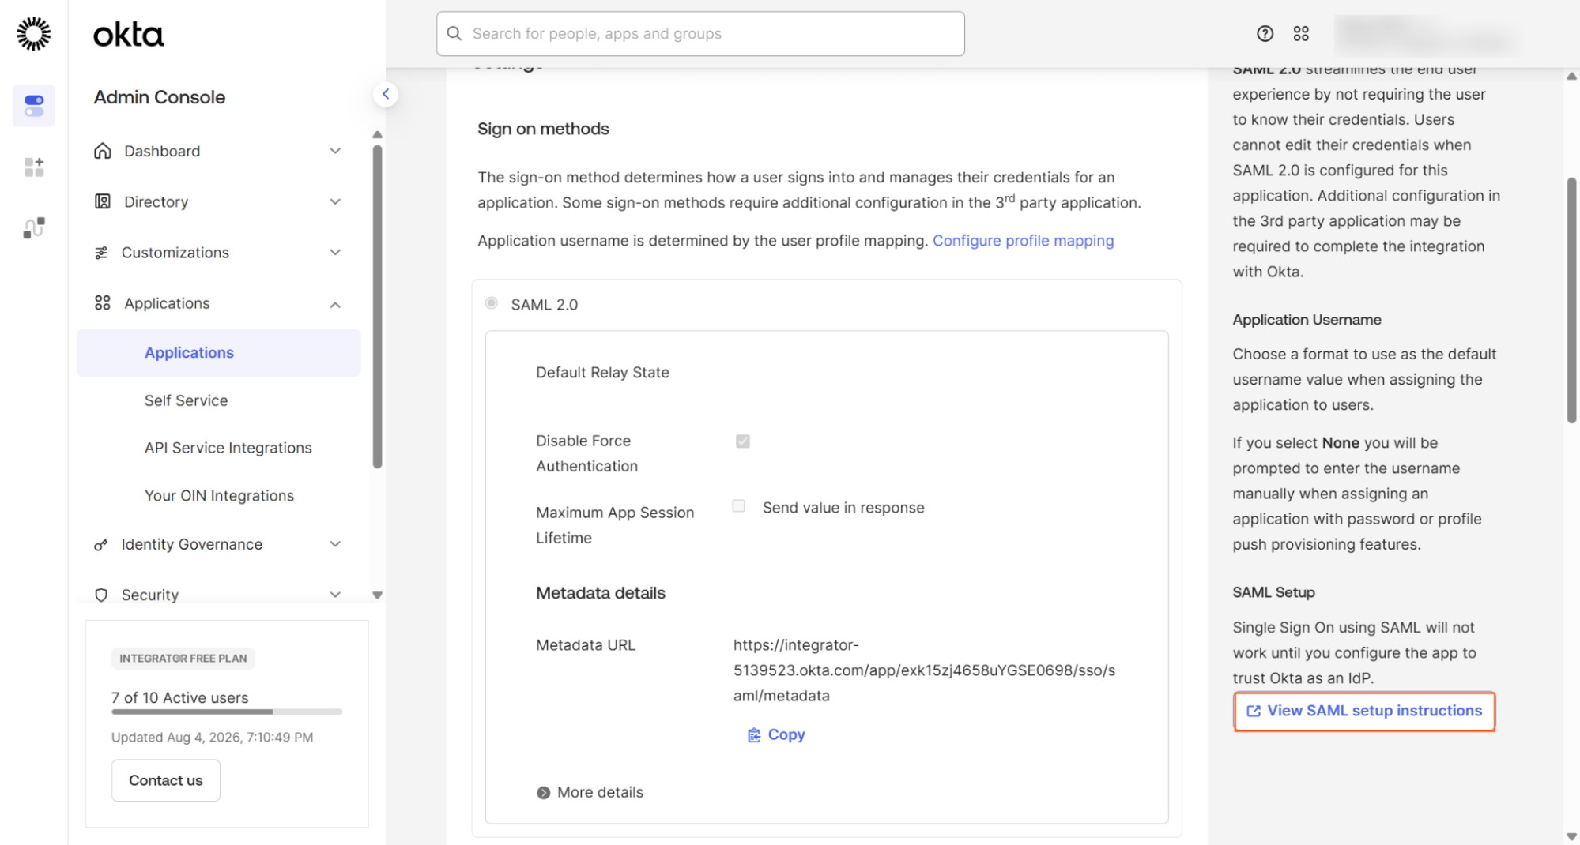The width and height of the screenshot is (1580, 845).
Task: Open the Self Service menu item
Action: coord(186,400)
